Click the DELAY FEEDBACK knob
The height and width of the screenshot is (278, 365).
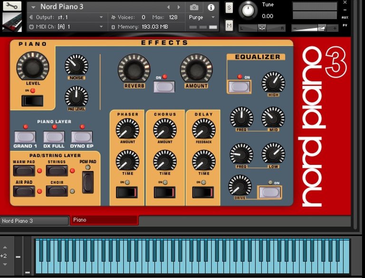204,129
